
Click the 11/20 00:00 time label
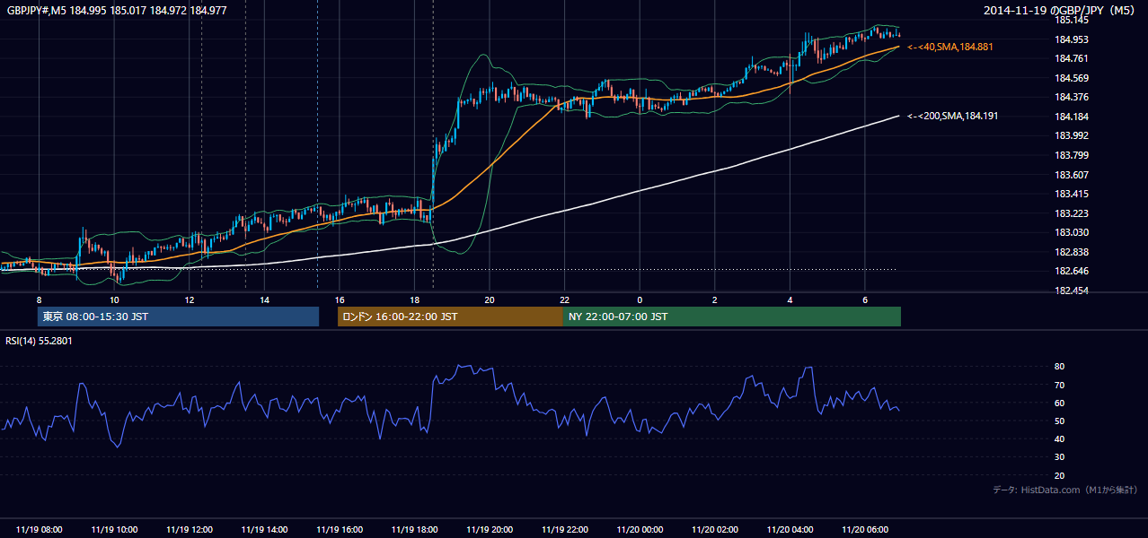(x=640, y=530)
